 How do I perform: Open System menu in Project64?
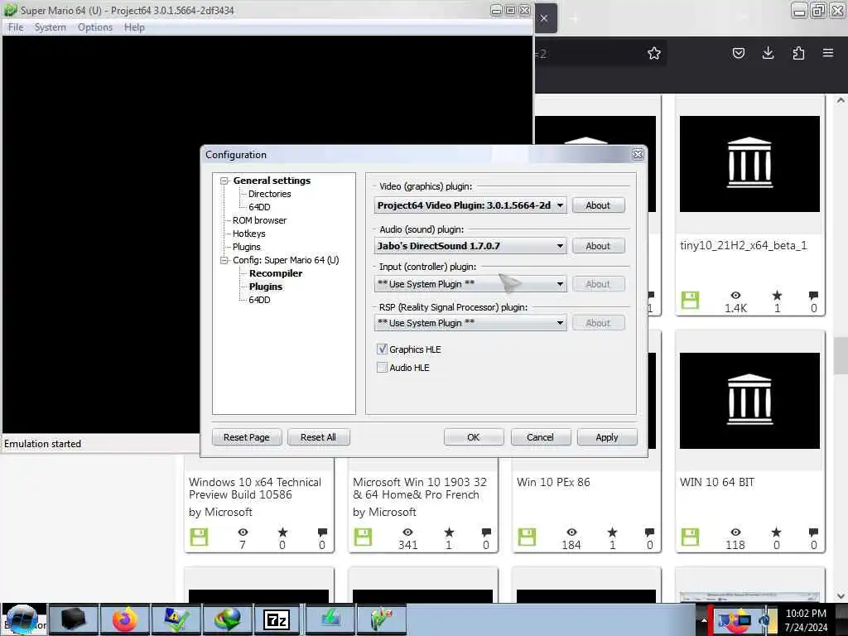pos(50,27)
